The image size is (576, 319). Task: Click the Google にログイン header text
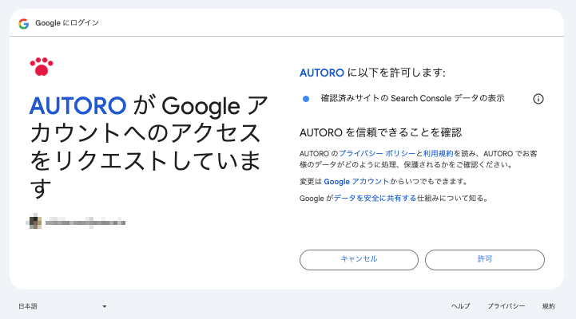pyautogui.click(x=67, y=23)
